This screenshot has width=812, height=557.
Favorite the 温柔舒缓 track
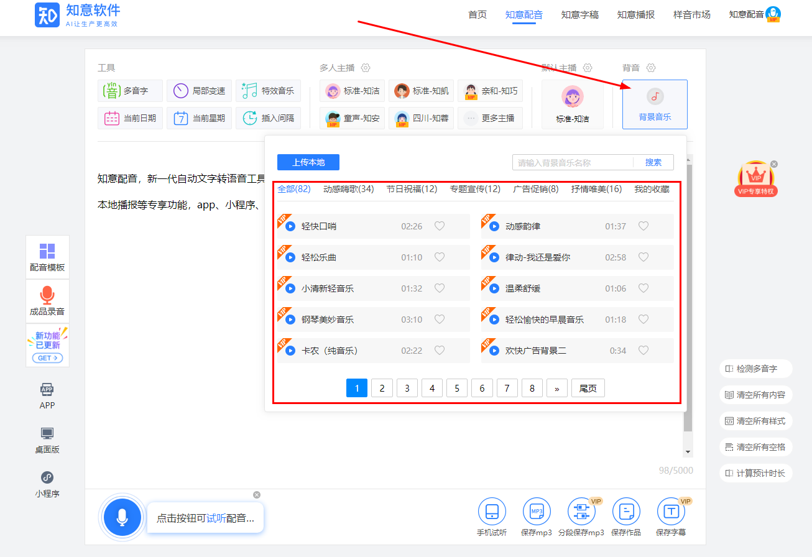point(644,288)
